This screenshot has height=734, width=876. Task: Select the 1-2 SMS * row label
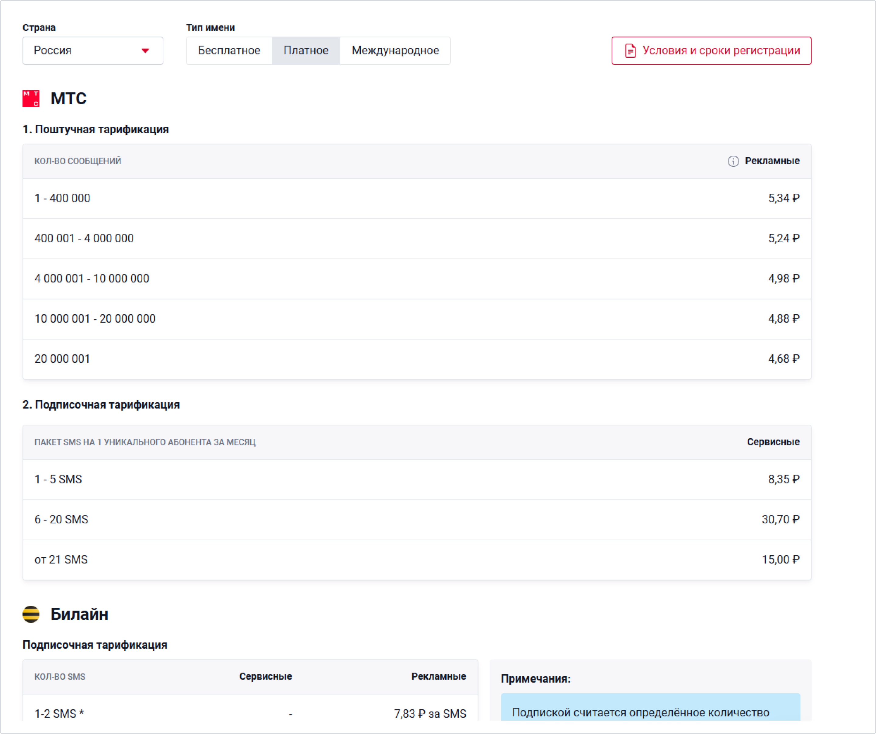click(x=59, y=714)
